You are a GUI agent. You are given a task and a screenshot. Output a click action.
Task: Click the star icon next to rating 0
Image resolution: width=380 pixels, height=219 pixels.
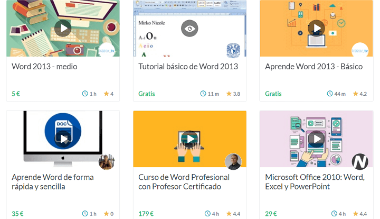(x=106, y=214)
